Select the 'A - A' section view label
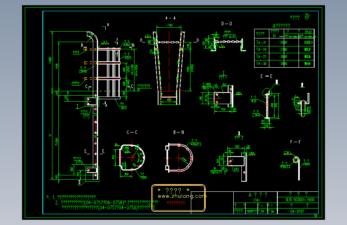This screenshot has width=347, height=225. [170, 18]
